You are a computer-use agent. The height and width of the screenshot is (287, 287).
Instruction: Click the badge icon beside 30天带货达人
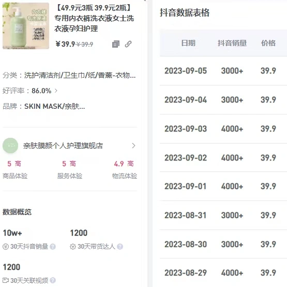(73, 247)
